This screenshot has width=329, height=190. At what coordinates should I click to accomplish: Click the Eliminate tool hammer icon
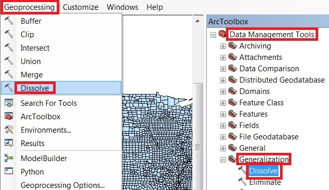[242, 182]
